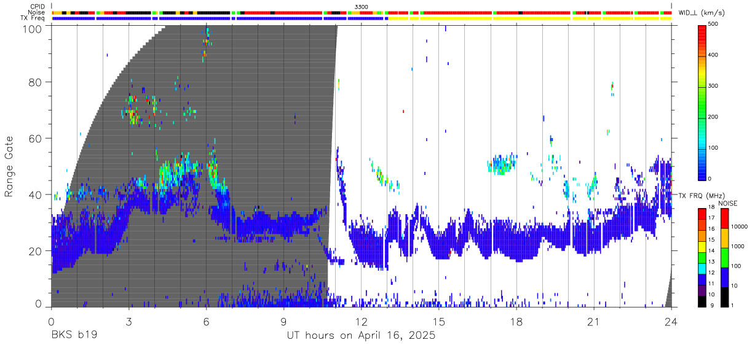This screenshot has width=755, height=348.
Task: Click the TX Freq row label
Action: (x=33, y=18)
